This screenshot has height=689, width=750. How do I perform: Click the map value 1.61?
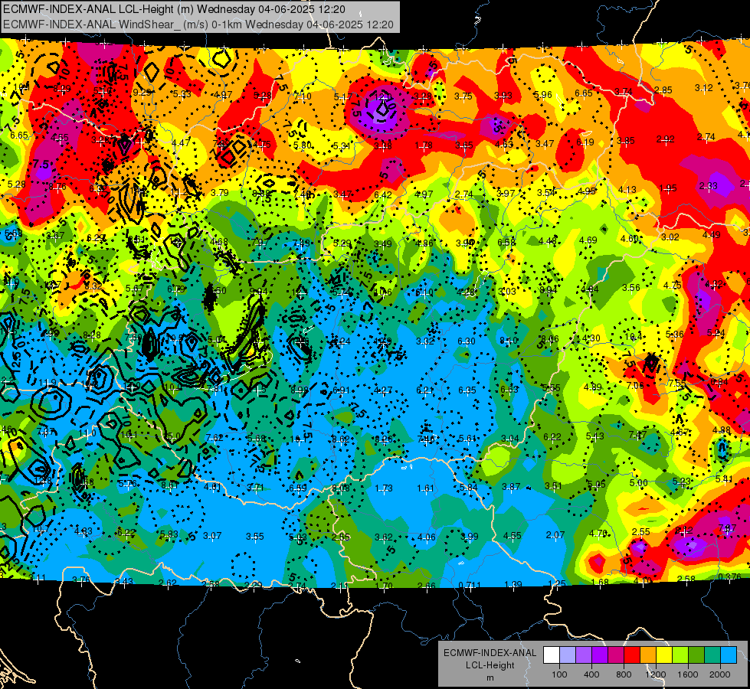coord(425,488)
